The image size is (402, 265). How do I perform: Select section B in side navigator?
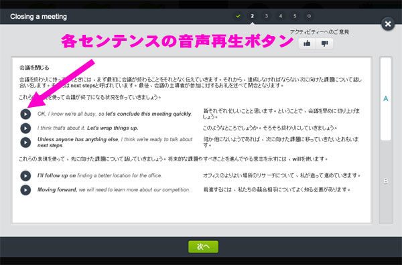pyautogui.click(x=386, y=181)
